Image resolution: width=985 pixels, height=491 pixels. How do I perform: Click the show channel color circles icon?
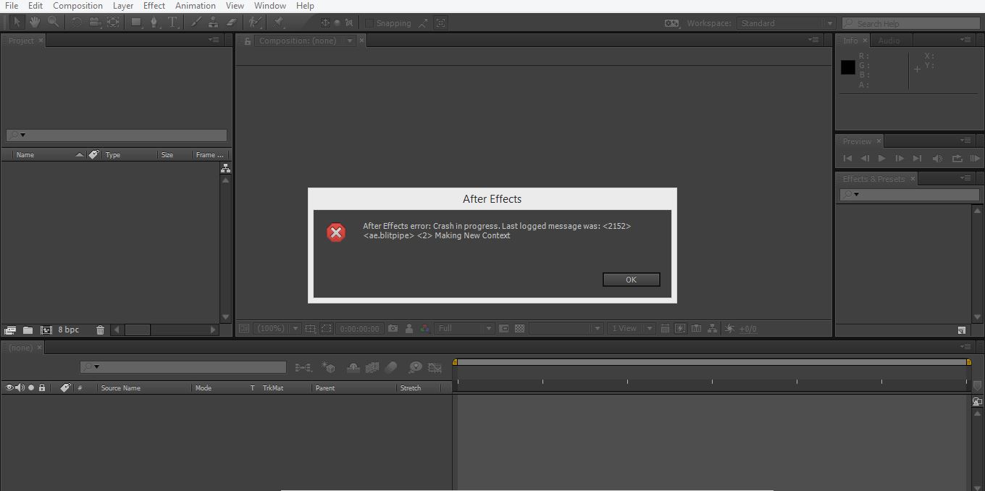[x=424, y=328]
